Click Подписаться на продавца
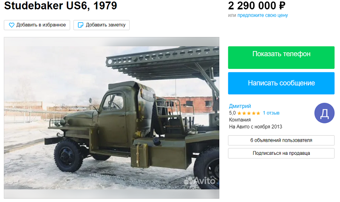The height and width of the screenshot is (202, 340). click(281, 154)
